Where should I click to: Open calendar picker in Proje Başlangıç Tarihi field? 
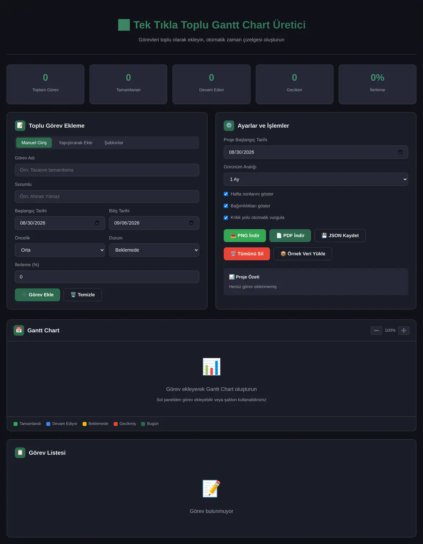[x=400, y=152]
